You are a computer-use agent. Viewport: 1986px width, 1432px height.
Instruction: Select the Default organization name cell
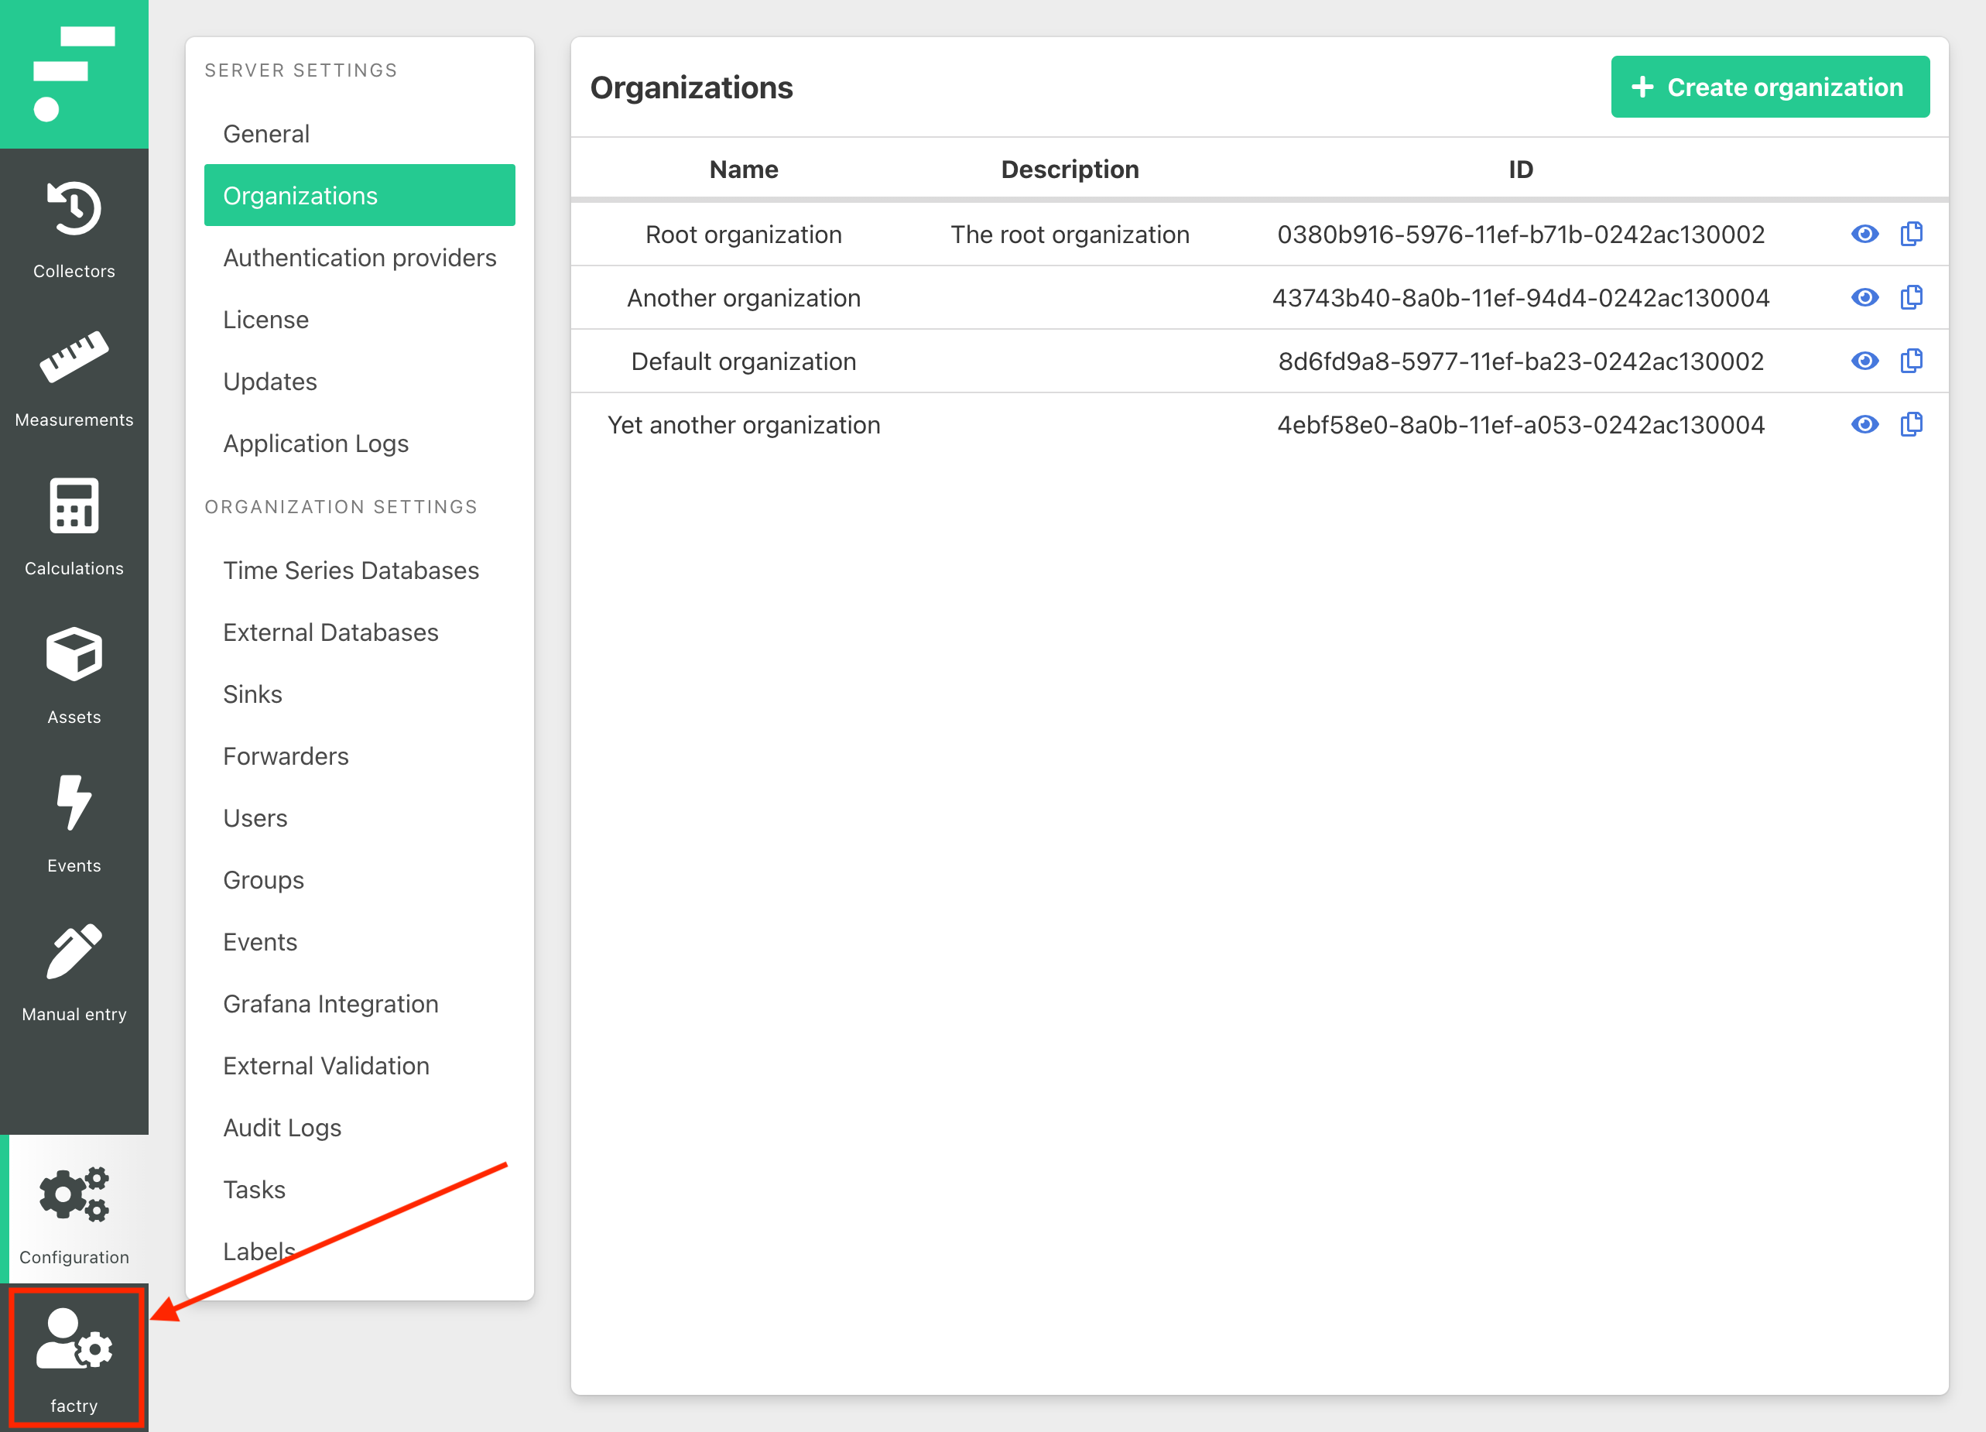744,361
